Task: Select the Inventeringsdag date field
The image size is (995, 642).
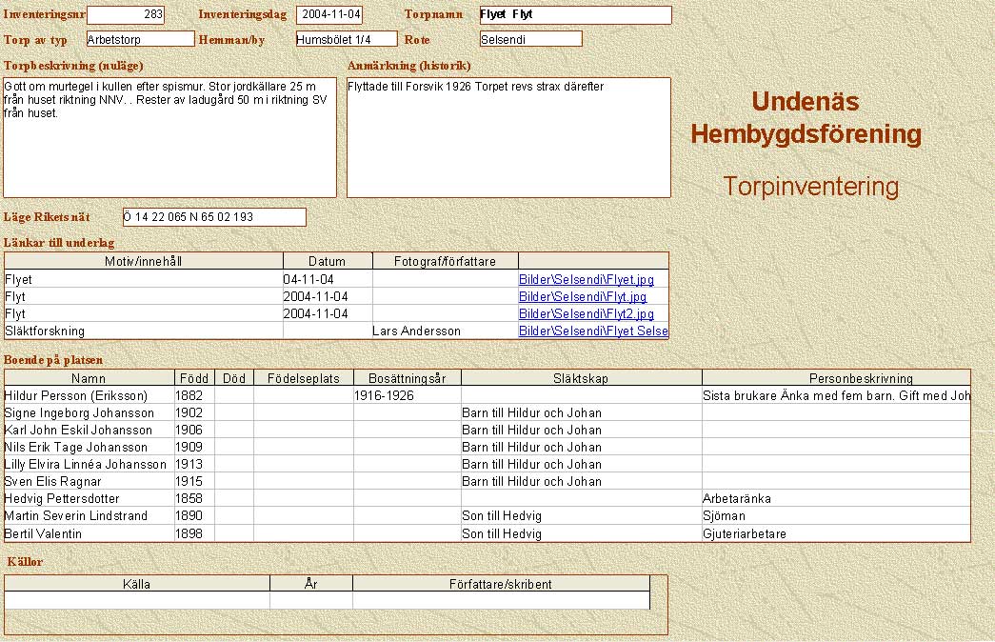Action: click(329, 15)
